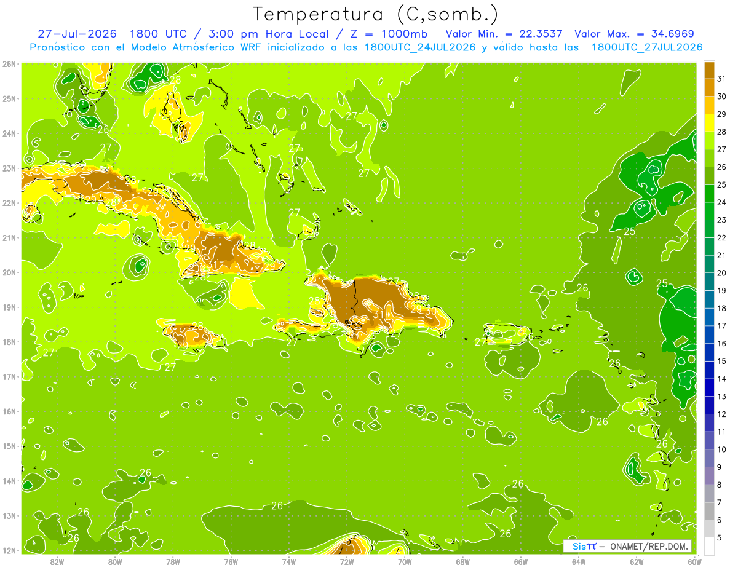Viewport: 738px width, 570px height.
Task: Click the "30" contour label over eastern Hispaniola
Action: [431, 311]
